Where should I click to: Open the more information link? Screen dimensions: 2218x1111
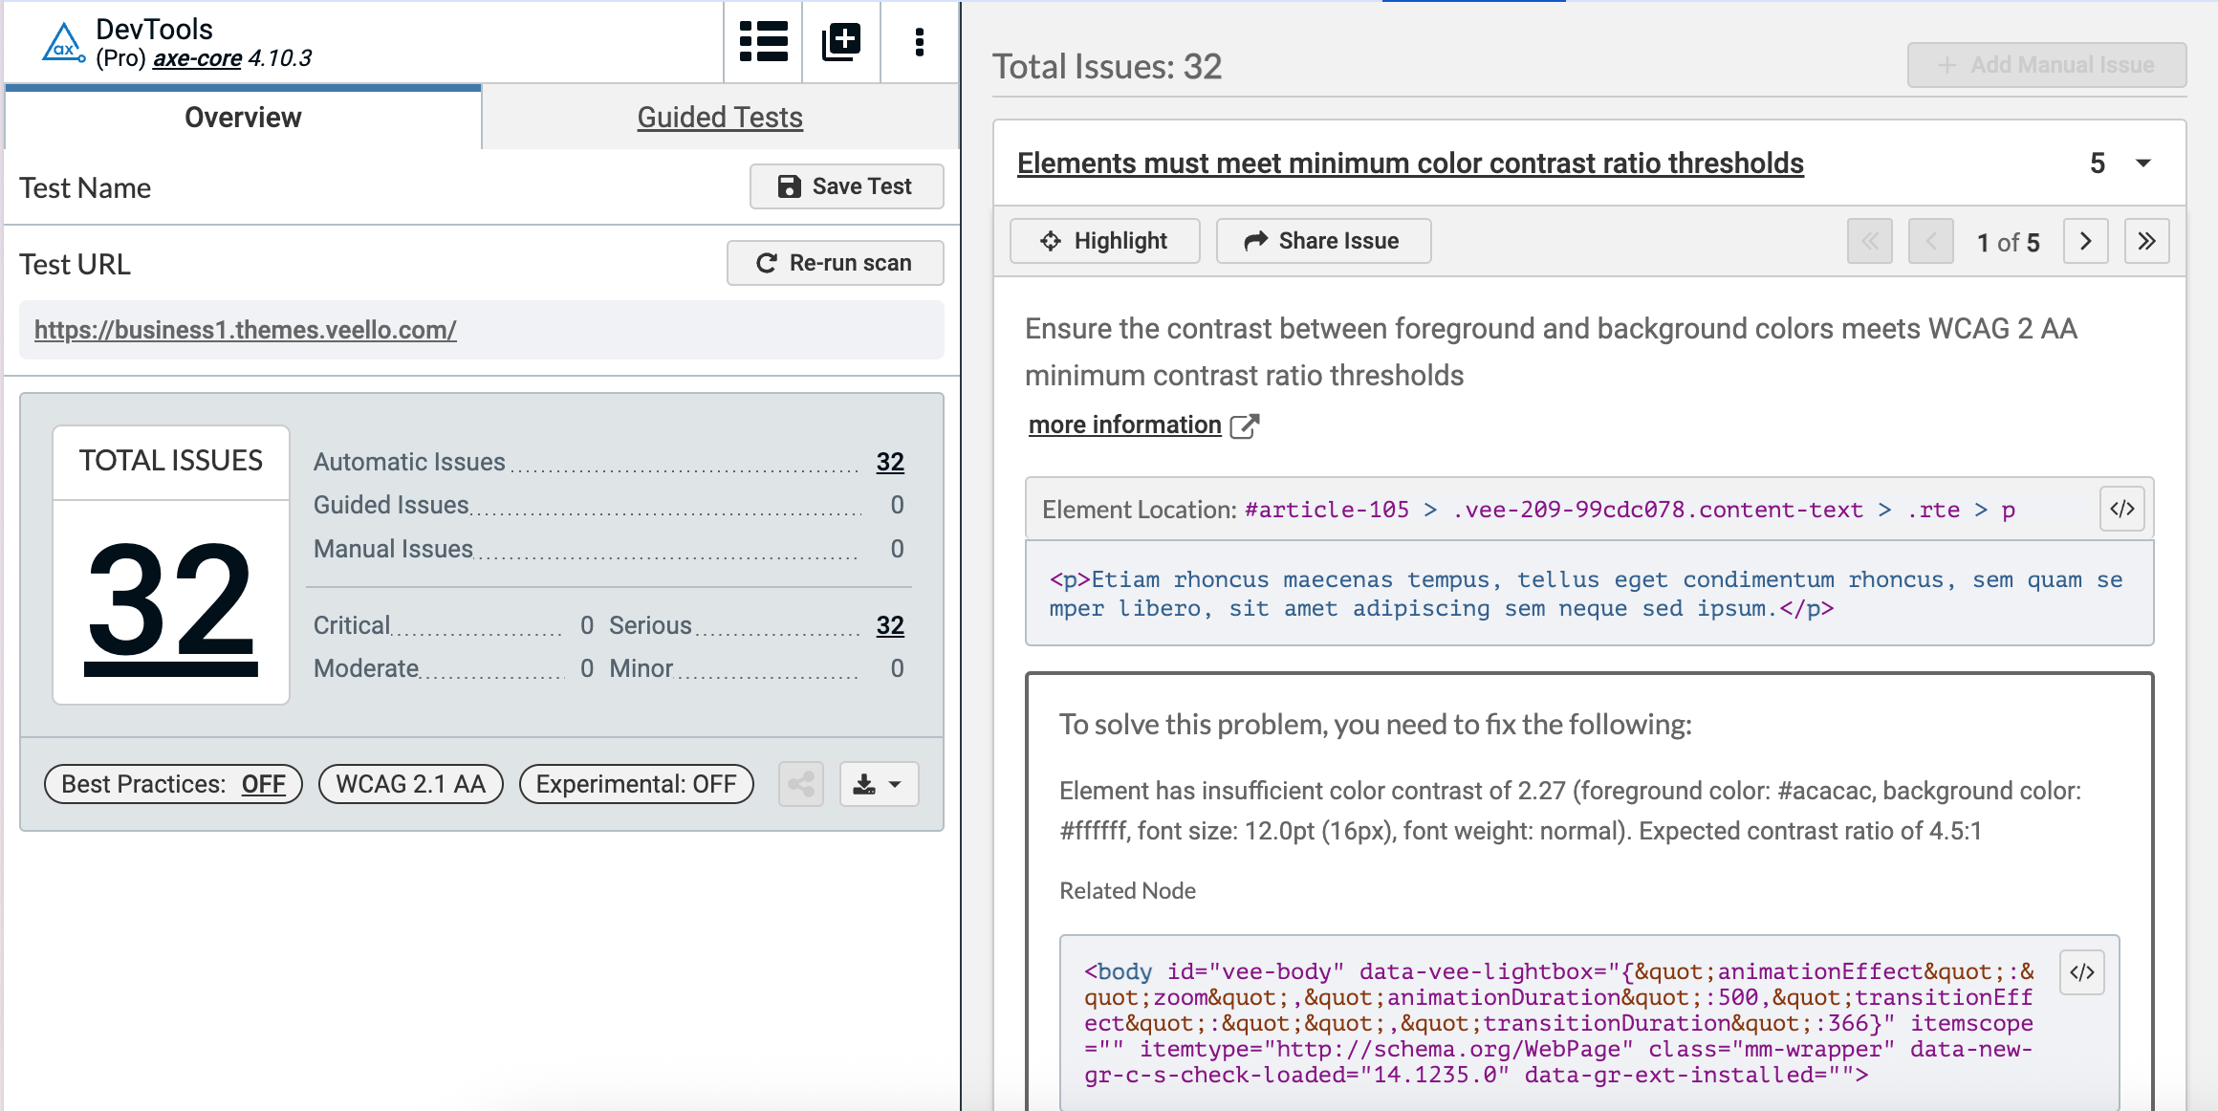click(1125, 425)
